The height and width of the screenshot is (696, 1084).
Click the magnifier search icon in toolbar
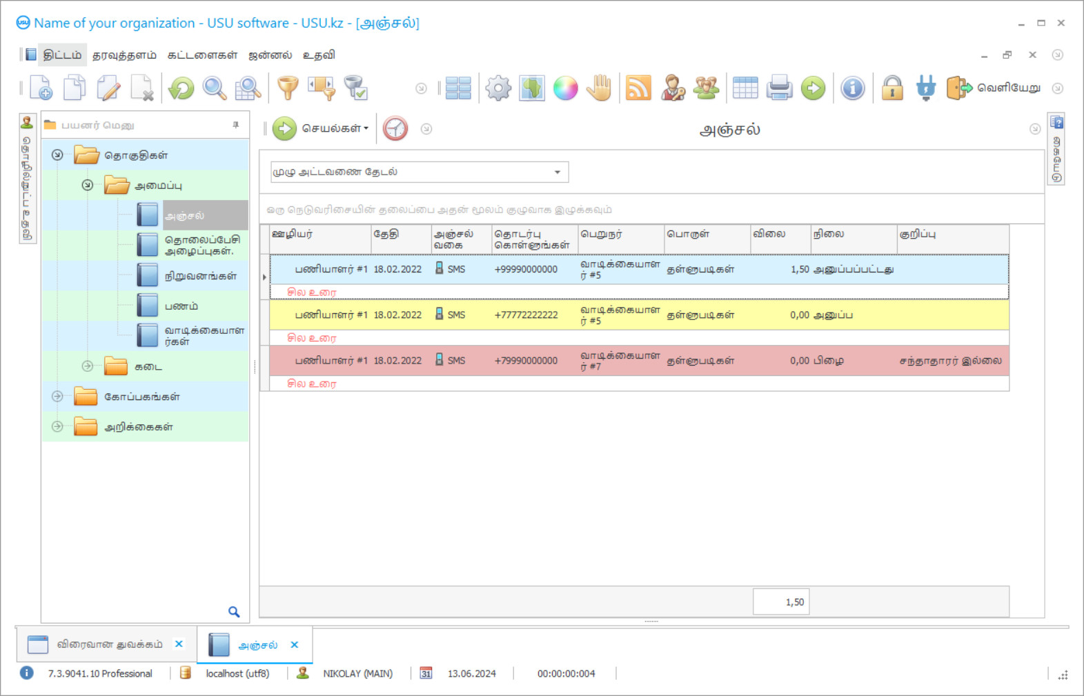point(215,88)
